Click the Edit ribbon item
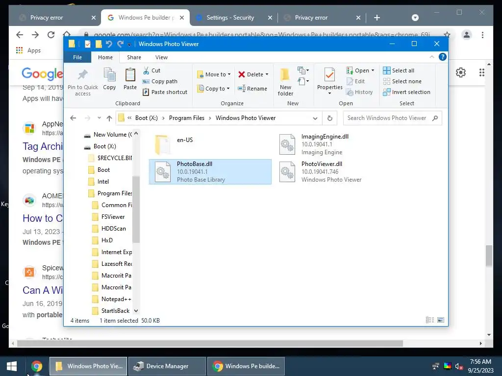This screenshot has width=502, height=376. pyautogui.click(x=356, y=81)
